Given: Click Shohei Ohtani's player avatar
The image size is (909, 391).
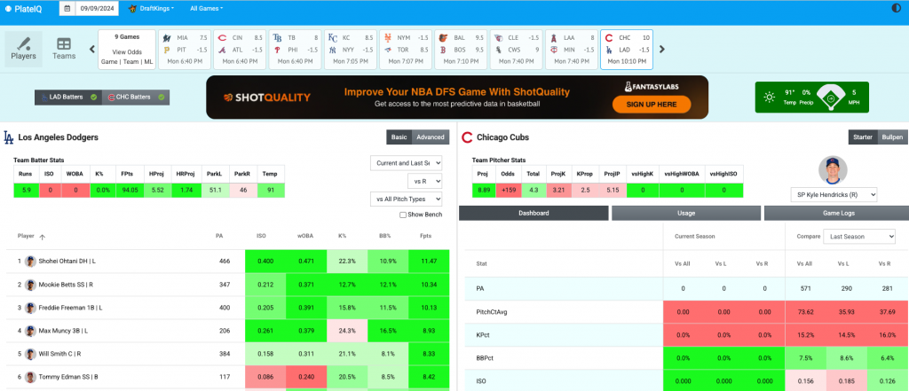Looking at the screenshot, I should click(x=31, y=262).
